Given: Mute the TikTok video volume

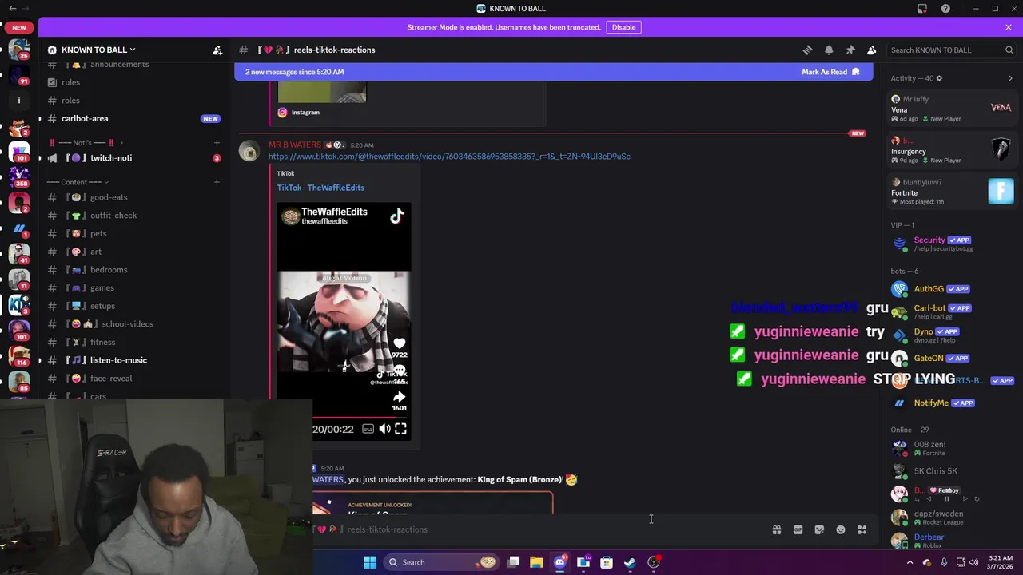Looking at the screenshot, I should click(x=384, y=429).
